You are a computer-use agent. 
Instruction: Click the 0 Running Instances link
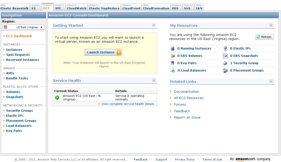(x=194, y=49)
